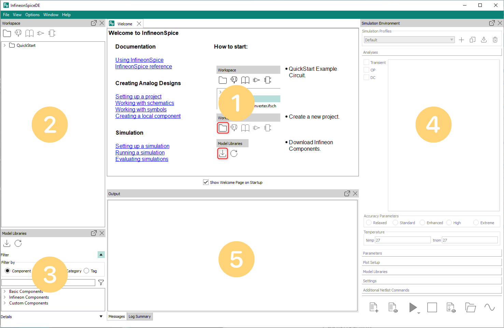Expand the Basic Components tree node
Viewport: 504px width, 328px height.
[x=4, y=291]
